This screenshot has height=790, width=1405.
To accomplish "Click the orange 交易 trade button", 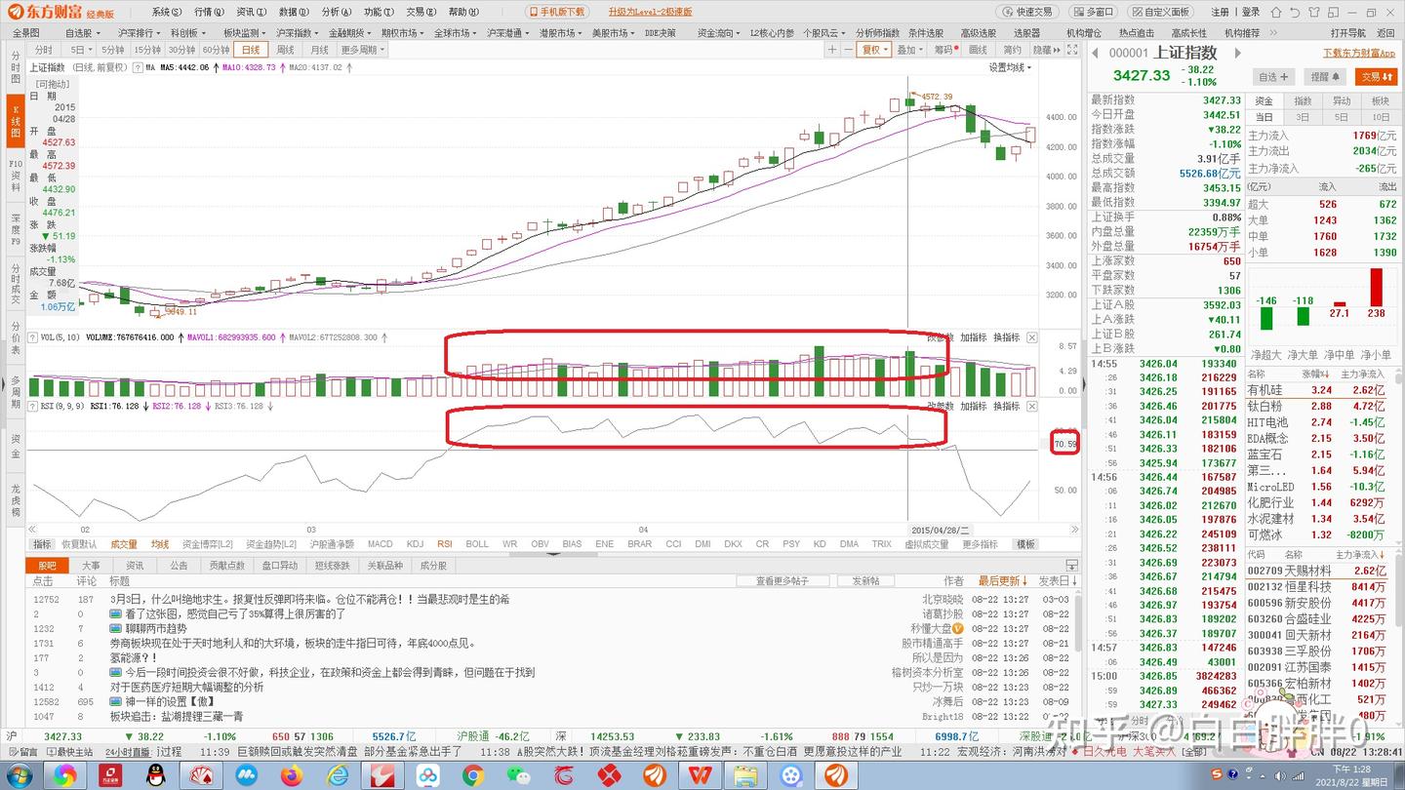I will click(1376, 76).
